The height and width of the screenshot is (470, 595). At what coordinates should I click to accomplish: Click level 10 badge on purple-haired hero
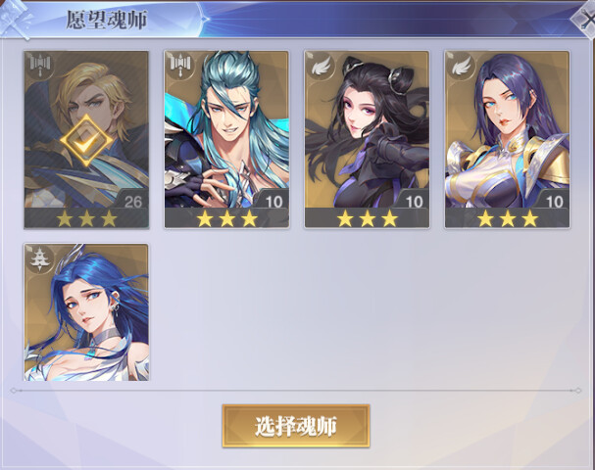pos(553,201)
